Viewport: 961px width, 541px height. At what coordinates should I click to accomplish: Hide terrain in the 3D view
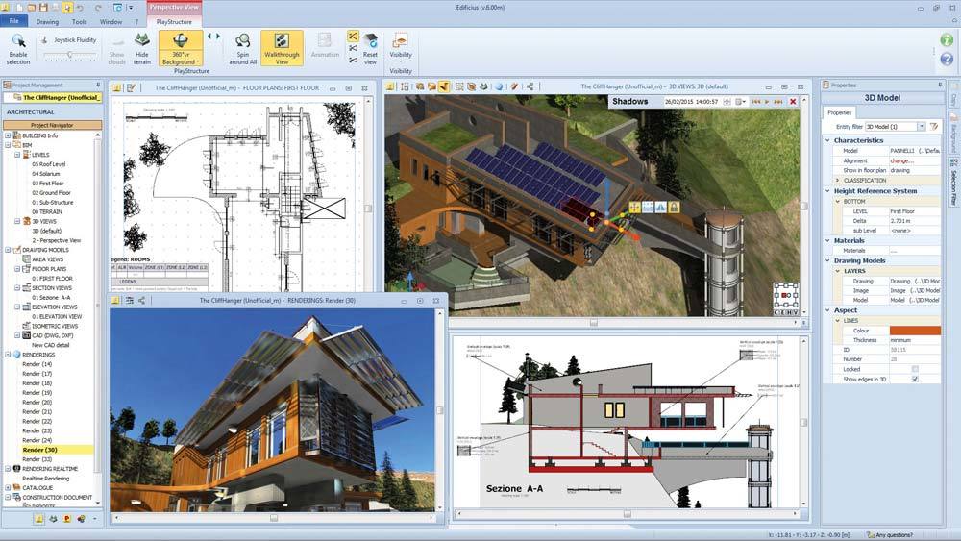point(141,48)
